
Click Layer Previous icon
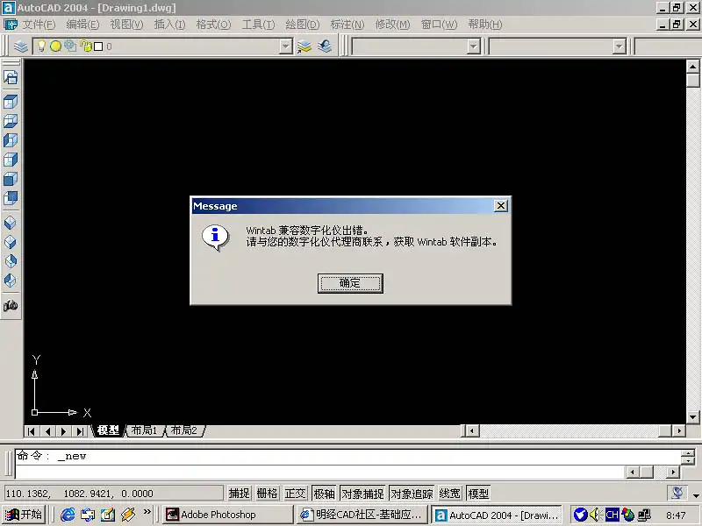click(325, 46)
